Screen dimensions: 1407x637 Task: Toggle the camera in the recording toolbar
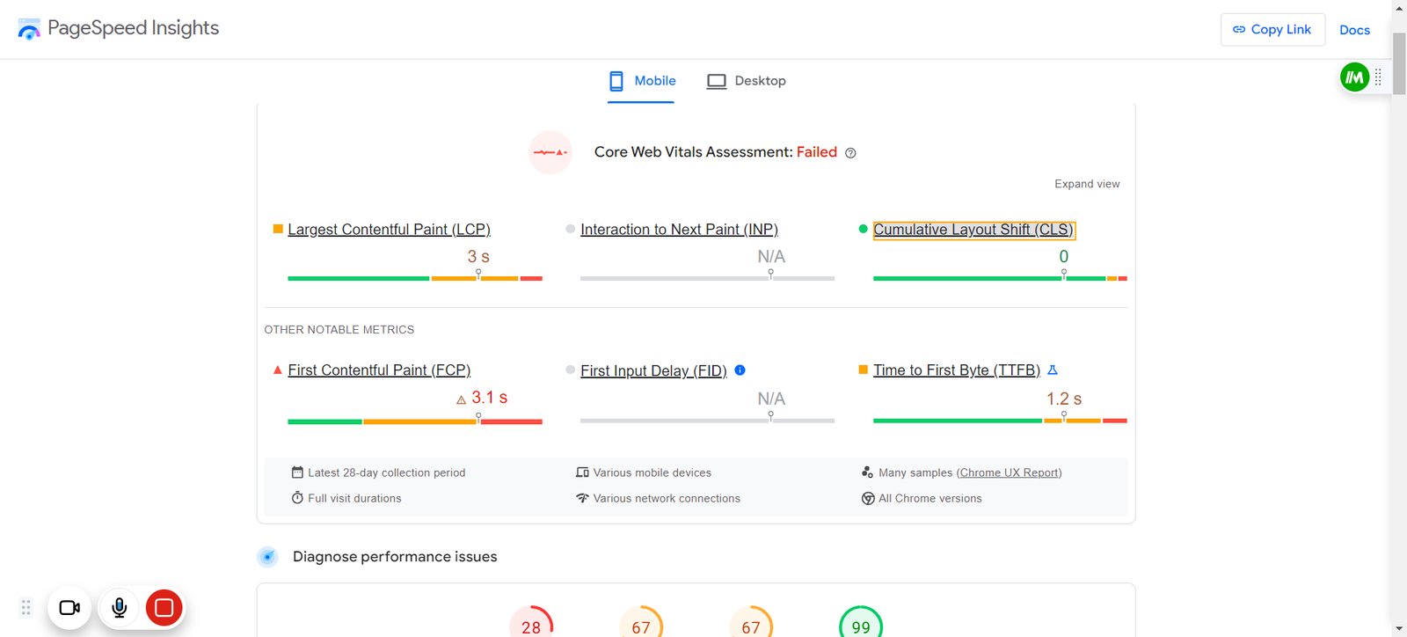(69, 608)
